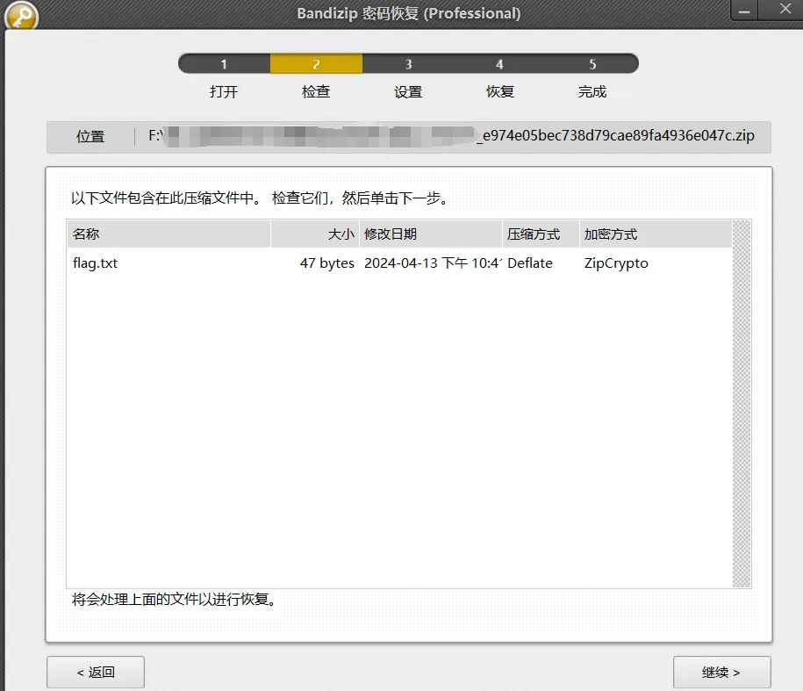803x691 pixels.
Task: Sort list by 压缩方式 column header
Action: pyautogui.click(x=541, y=234)
